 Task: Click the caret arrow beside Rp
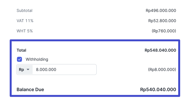(x=28, y=69)
